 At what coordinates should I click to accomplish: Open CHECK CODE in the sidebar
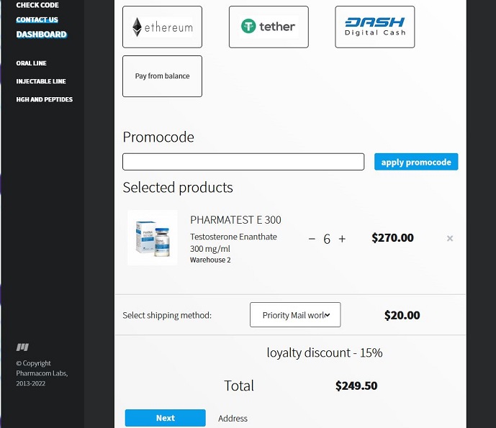coord(37,5)
